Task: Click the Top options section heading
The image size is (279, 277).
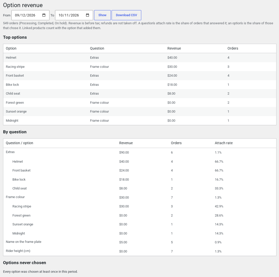Action: click(15, 37)
